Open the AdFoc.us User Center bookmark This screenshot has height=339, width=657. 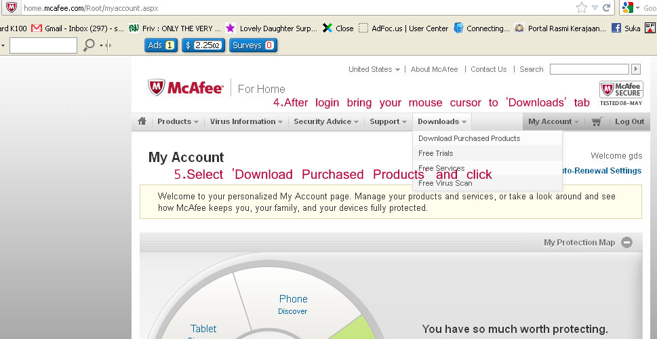pyautogui.click(x=403, y=28)
